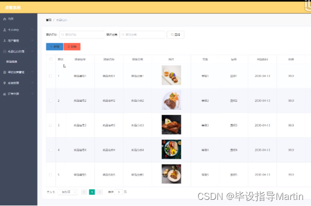Open the 10条/页 page size dropdown
The height and width of the screenshot is (206, 311).
(x=67, y=192)
